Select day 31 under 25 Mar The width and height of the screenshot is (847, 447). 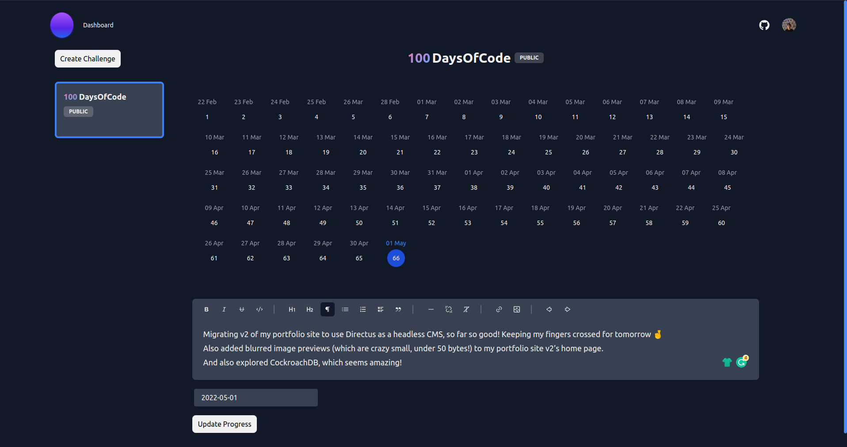tap(214, 188)
